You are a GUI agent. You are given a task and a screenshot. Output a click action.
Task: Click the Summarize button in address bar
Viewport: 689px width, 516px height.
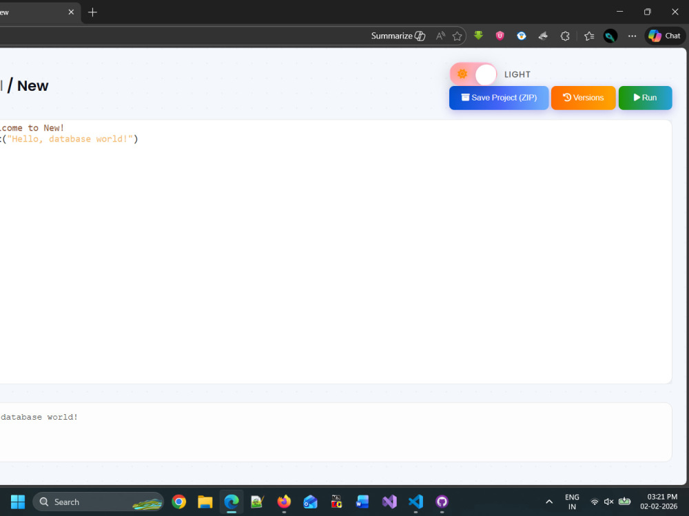pos(398,36)
